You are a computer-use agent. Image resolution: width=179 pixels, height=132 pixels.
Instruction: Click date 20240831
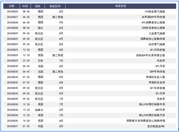pyautogui.click(x=13, y=126)
